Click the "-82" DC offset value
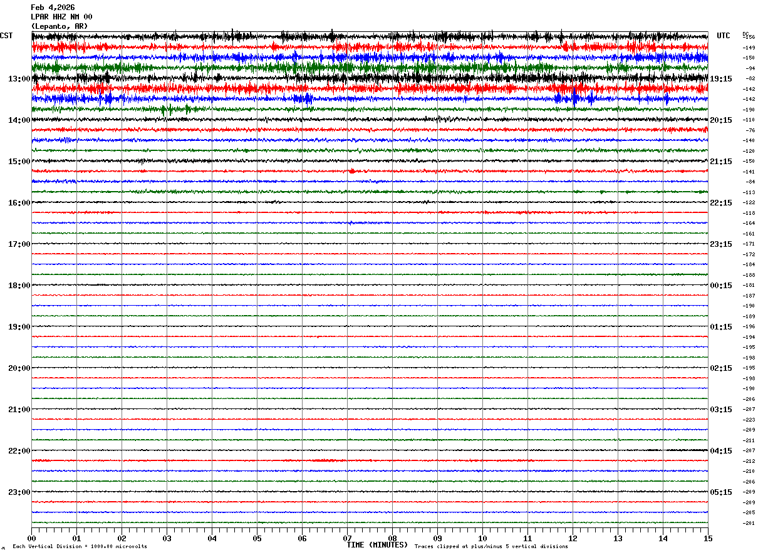758x555 pixels. pos(750,78)
